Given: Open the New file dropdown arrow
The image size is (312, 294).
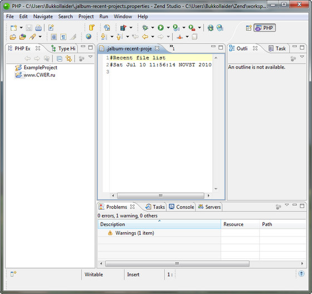Looking at the screenshot, I should (x=21, y=28).
